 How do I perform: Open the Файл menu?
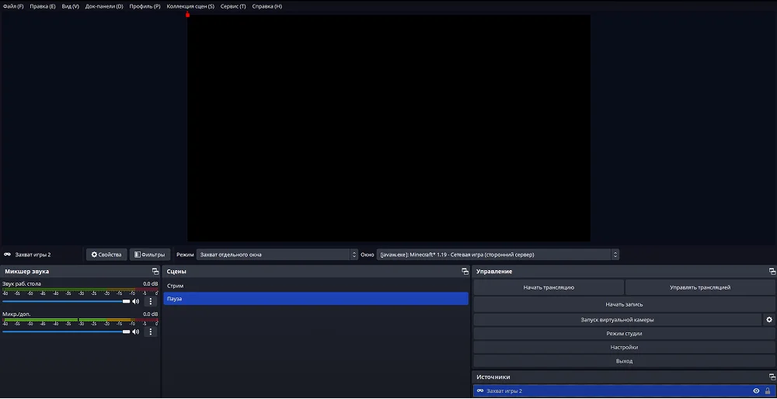coord(13,6)
